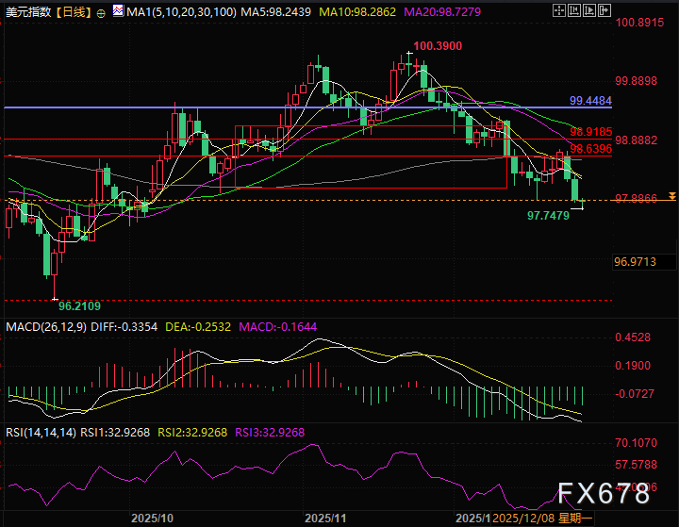
Task: Click the orange double-arrow marker on price axis
Action: click(x=671, y=196)
